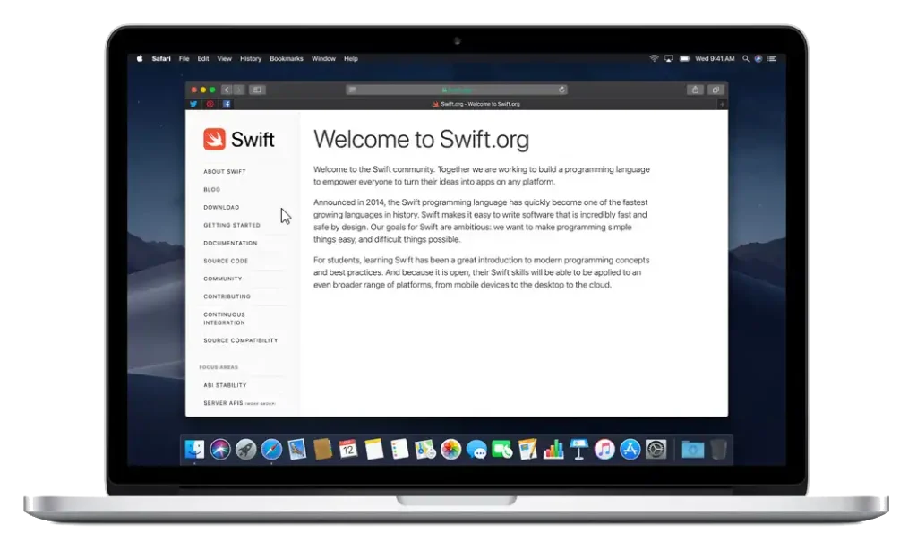Open the Facebook favorite in the bookmarks bar
The width and height of the screenshot is (917, 550).
(227, 104)
